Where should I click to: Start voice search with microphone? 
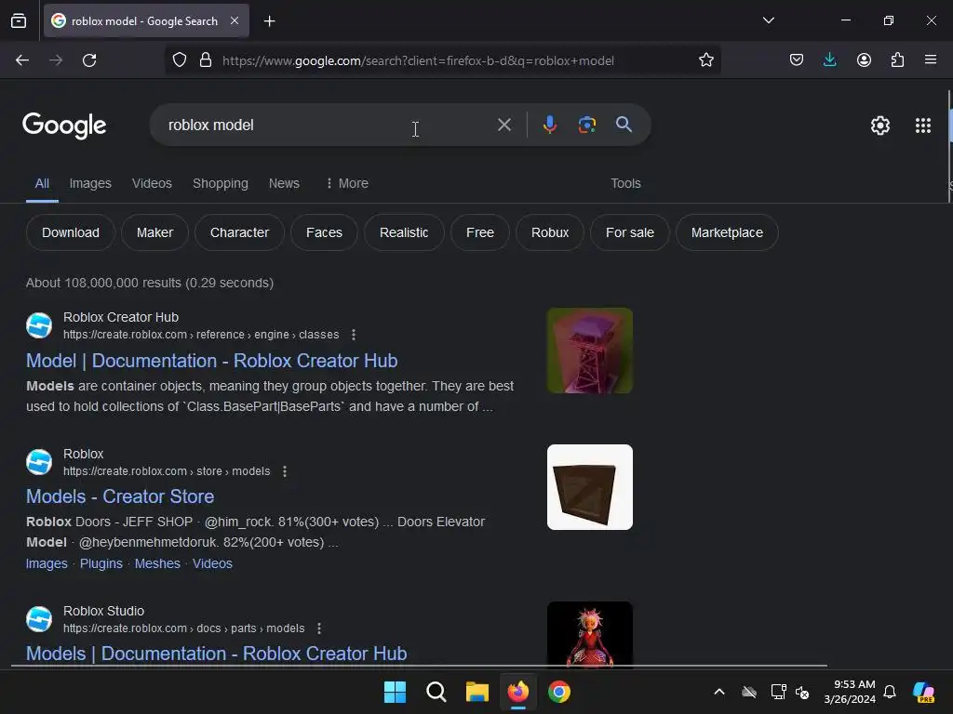(549, 126)
